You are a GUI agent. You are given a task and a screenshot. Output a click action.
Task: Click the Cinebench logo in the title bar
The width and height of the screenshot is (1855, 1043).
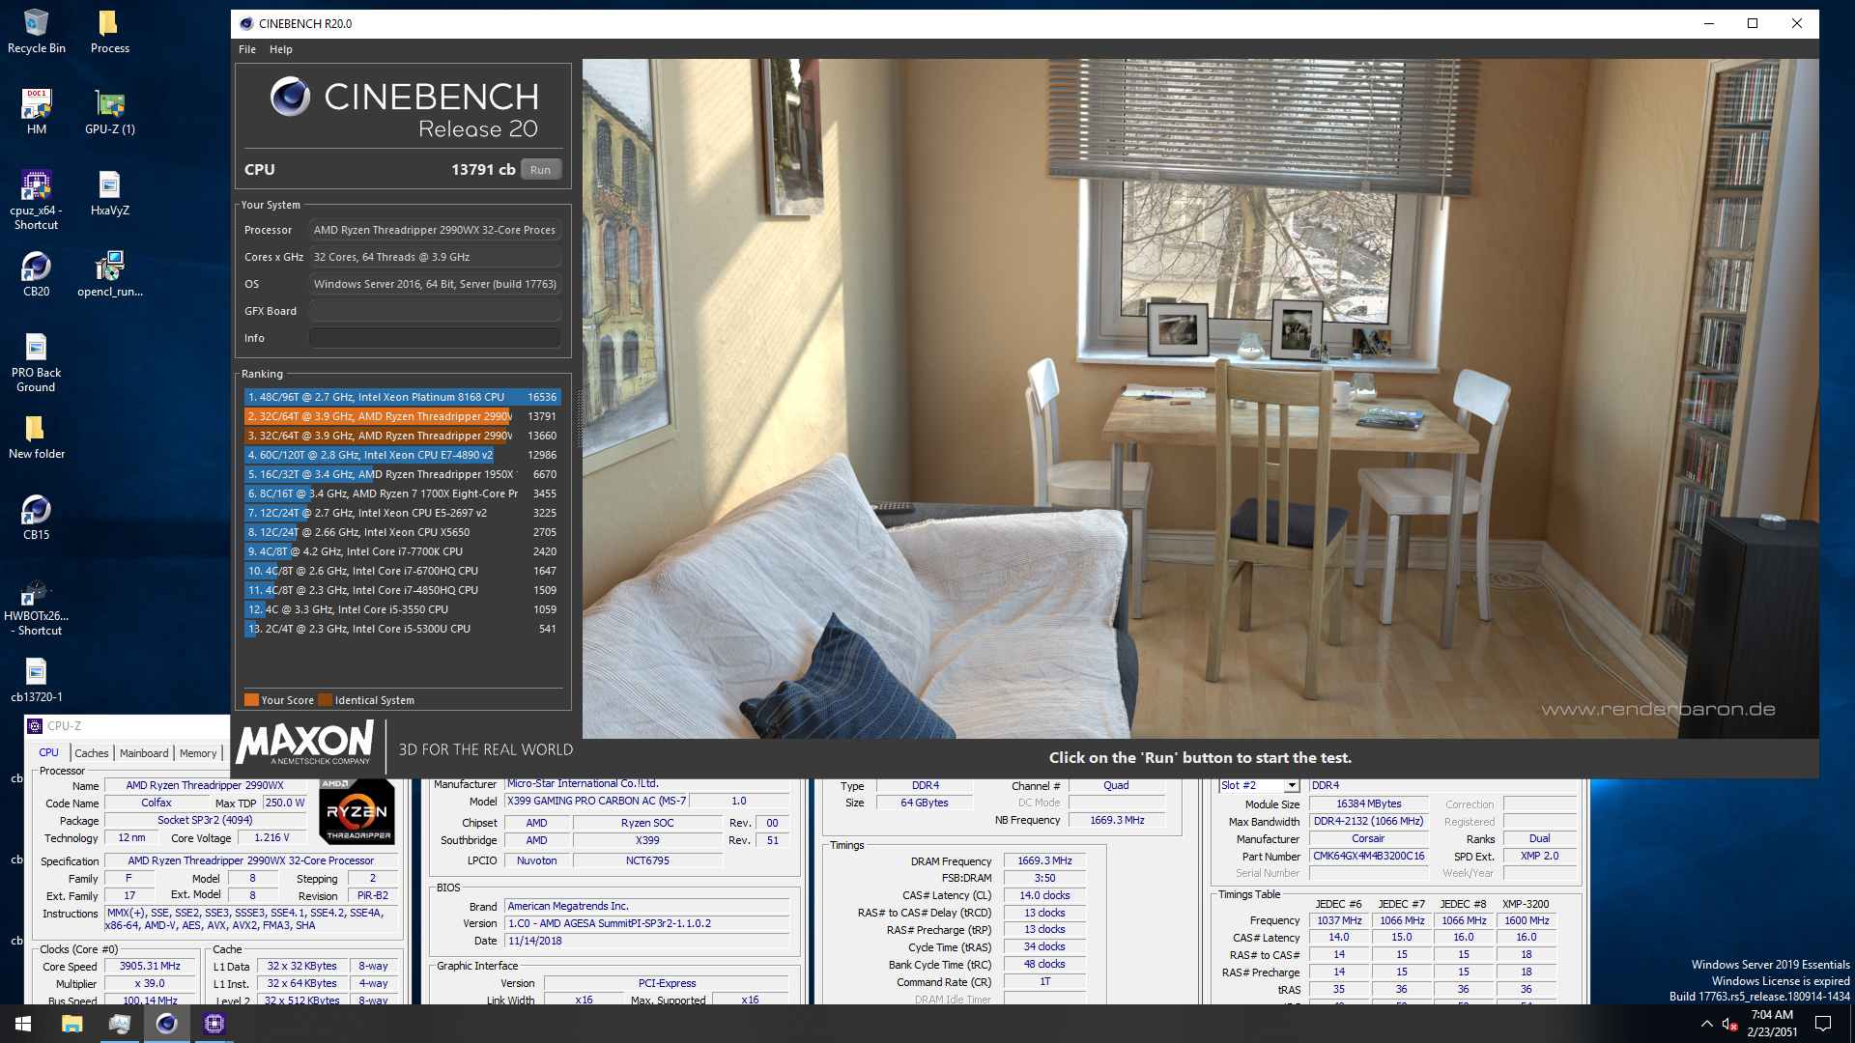tap(245, 23)
